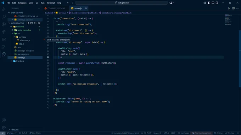Open the Selection menu
This screenshot has height=135, width=241.
(22, 3)
